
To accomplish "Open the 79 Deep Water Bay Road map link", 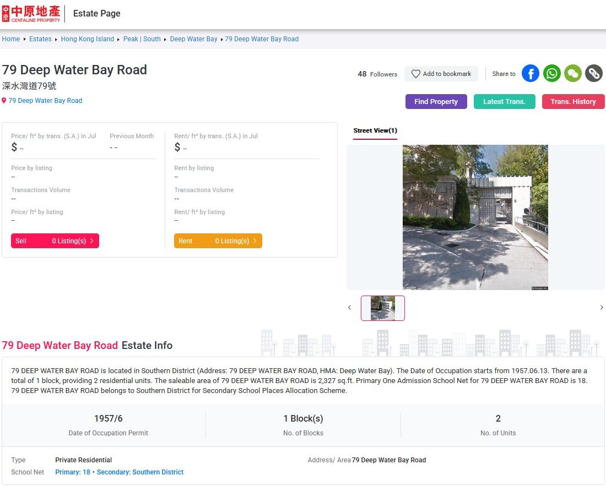I will pos(45,101).
